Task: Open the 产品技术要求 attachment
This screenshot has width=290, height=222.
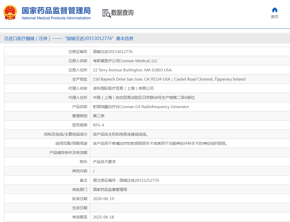Action: tap(104, 162)
